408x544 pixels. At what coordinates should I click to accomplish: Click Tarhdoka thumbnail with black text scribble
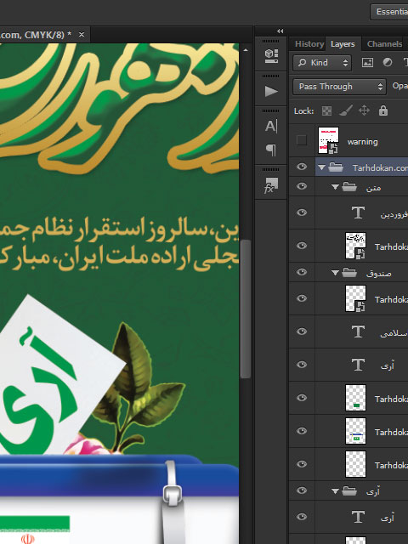[355, 246]
